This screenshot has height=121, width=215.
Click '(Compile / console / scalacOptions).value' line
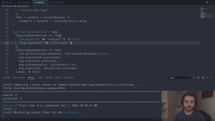point(52,21)
